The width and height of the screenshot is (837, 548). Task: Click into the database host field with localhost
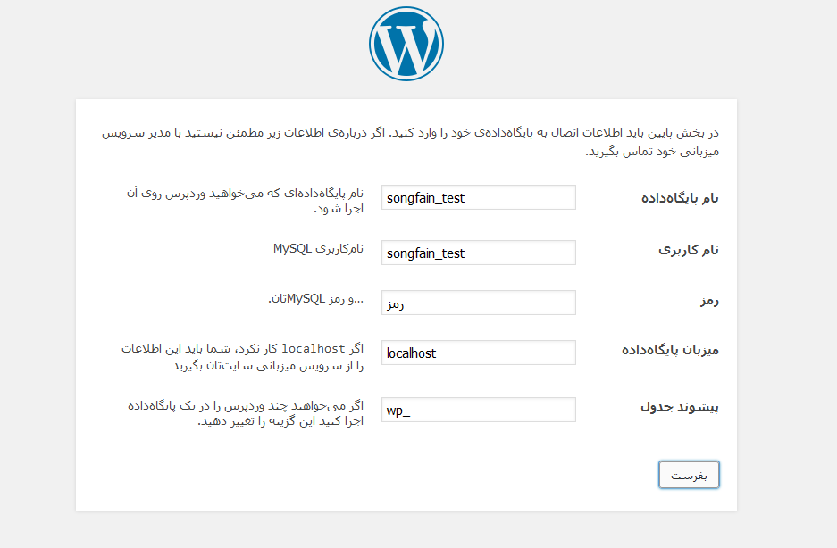tap(478, 353)
